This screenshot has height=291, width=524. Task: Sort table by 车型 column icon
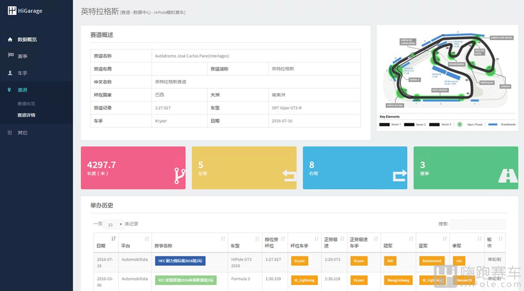coord(257,239)
